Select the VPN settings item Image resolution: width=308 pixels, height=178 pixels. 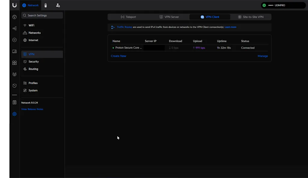tap(42, 54)
